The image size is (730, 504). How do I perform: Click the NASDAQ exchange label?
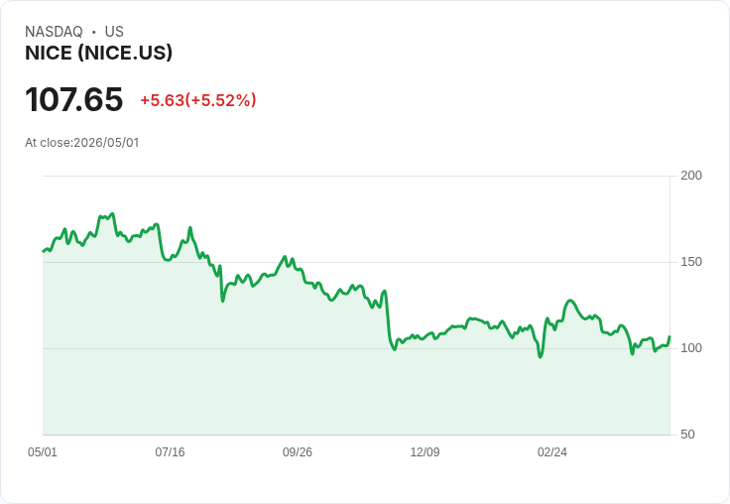pos(54,31)
